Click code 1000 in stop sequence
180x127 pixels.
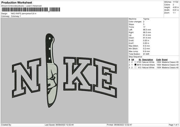[159, 65]
